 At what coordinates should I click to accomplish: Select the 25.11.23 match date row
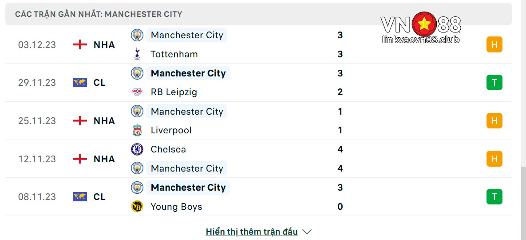click(258, 121)
